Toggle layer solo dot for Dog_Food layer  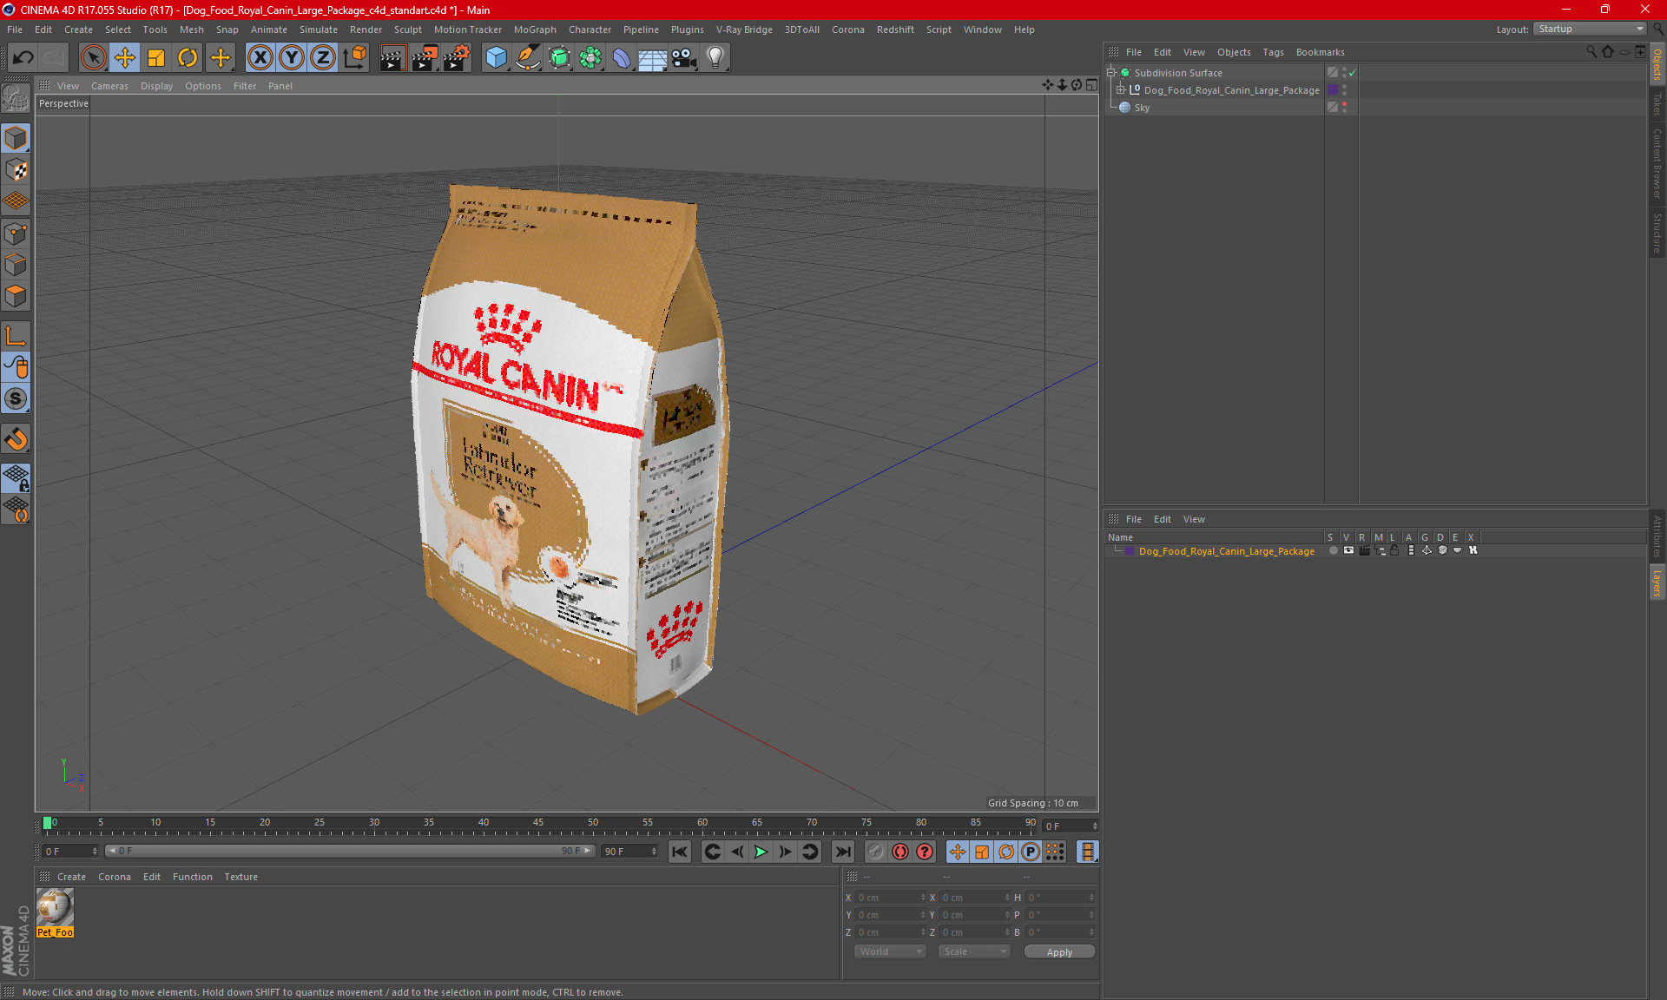coord(1333,550)
